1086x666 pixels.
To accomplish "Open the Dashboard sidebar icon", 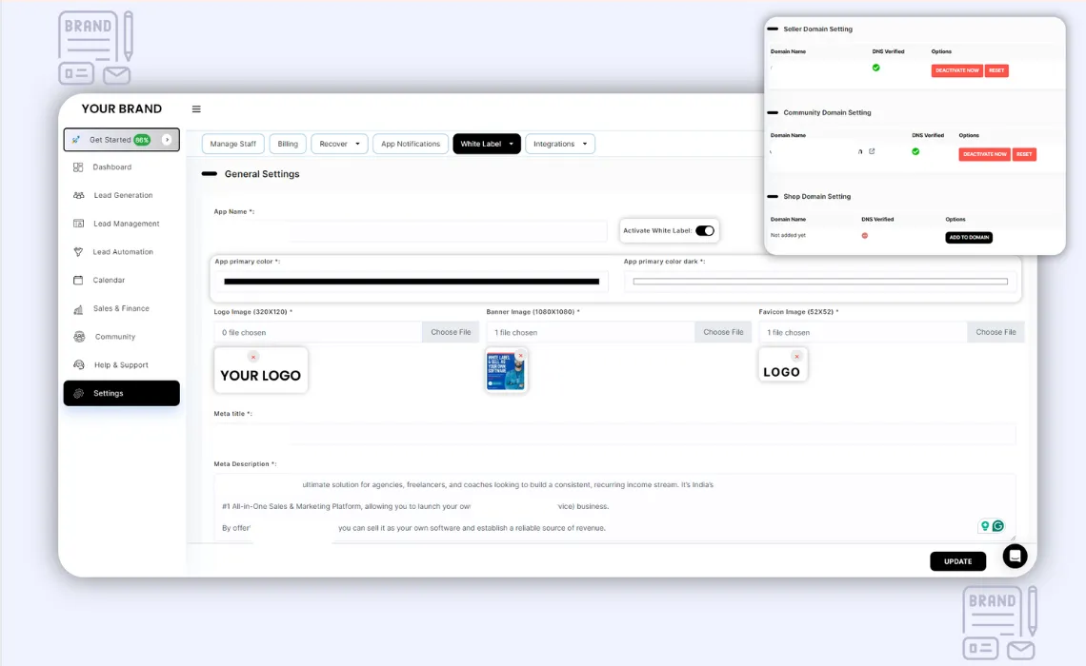I will point(78,167).
